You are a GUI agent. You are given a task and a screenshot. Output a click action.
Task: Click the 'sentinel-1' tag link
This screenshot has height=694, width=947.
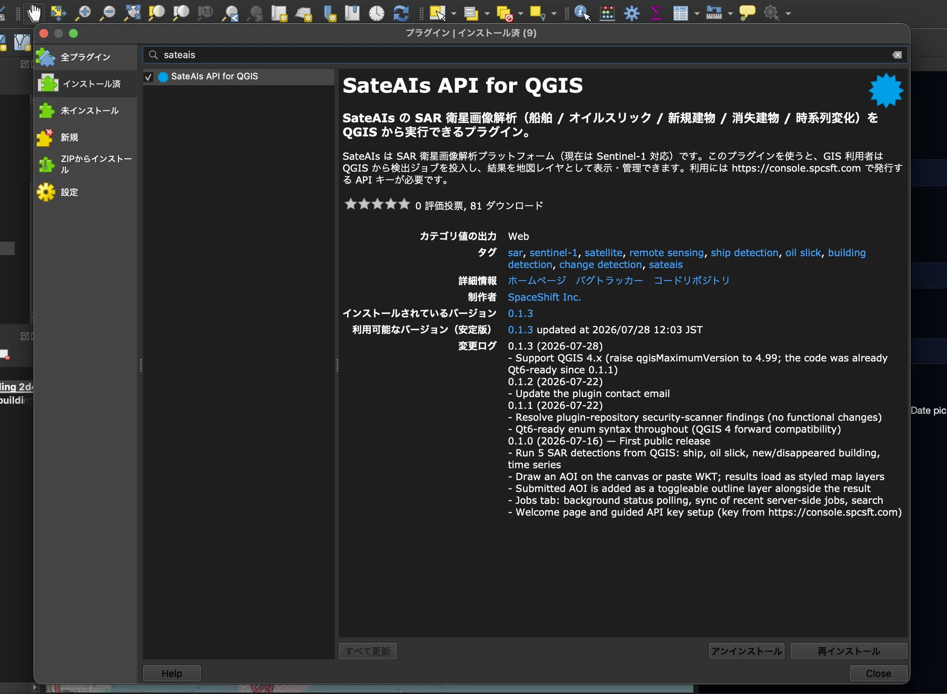pos(554,253)
